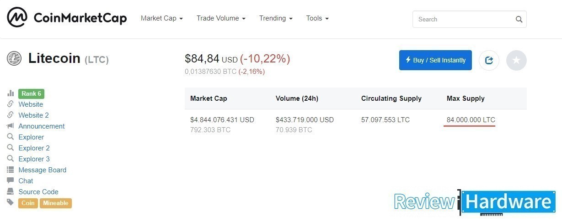Image resolution: width=562 pixels, height=222 pixels.
Task: Click the Source Code icon
Action: (11, 192)
